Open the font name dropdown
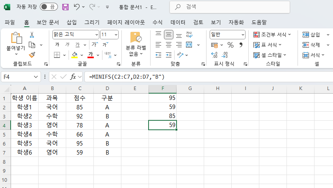Viewport: 333px width, 188px height. point(97,35)
